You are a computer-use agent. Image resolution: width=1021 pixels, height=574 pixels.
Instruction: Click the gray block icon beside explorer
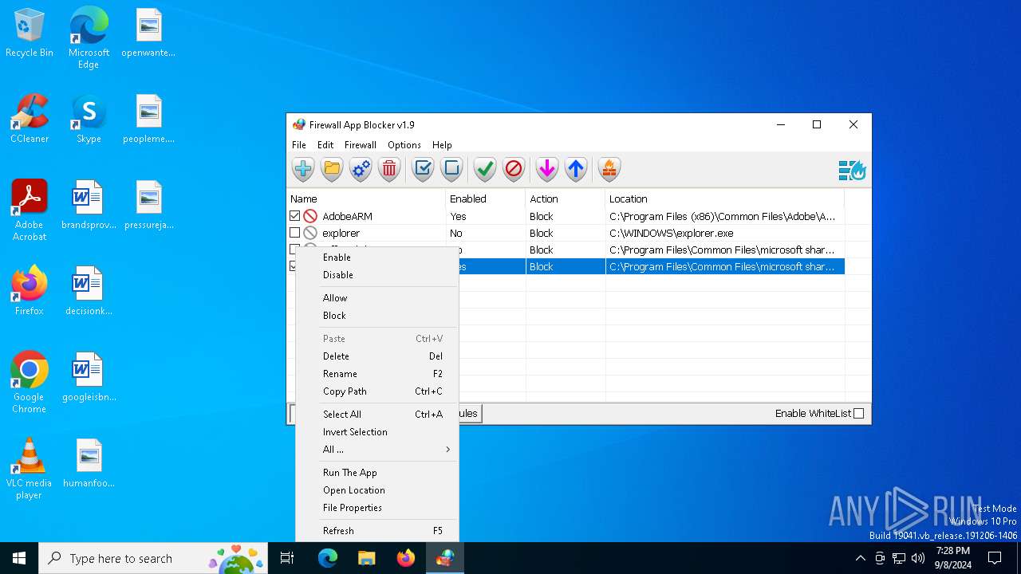[310, 233]
